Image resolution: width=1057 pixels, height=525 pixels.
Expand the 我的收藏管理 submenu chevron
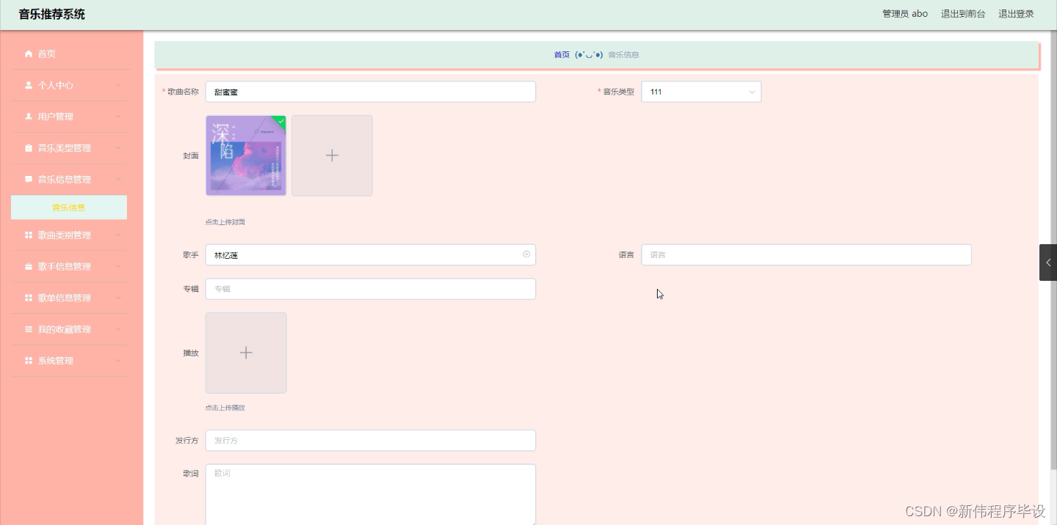(118, 329)
